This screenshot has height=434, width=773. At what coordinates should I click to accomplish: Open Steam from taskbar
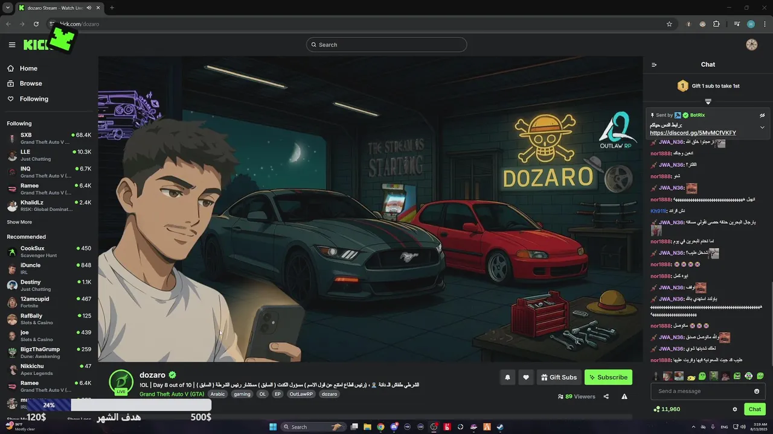[500, 427]
